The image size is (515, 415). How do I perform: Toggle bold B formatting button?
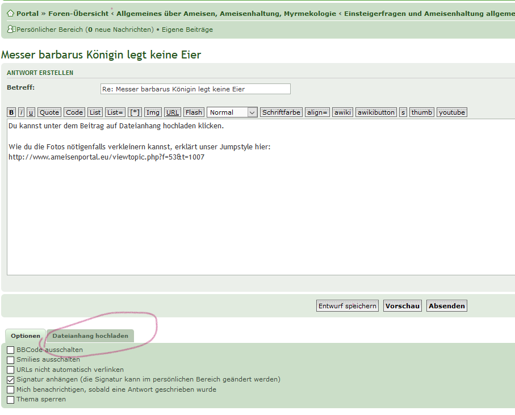tap(11, 112)
